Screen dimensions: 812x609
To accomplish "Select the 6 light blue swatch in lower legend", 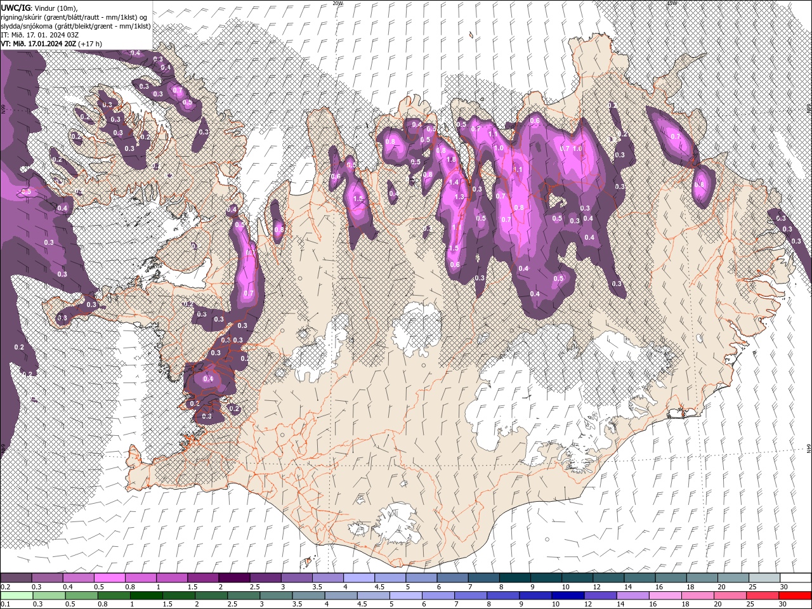I will click(x=438, y=596).
